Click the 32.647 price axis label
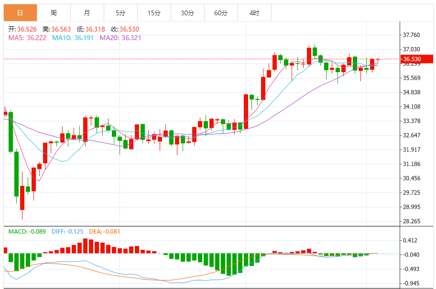 [412, 135]
